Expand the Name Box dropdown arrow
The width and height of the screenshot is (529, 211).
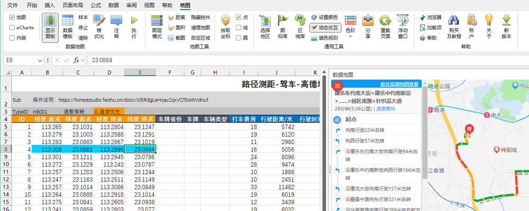(x=40, y=61)
